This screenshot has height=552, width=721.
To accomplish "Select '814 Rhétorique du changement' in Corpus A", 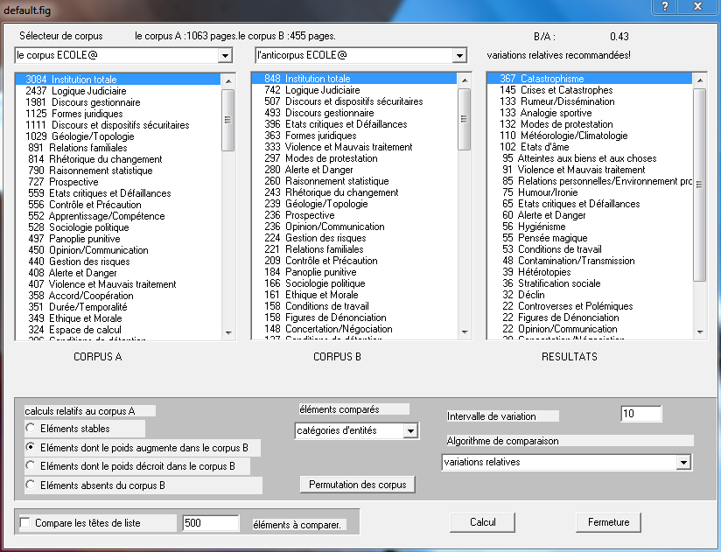I will [x=118, y=159].
